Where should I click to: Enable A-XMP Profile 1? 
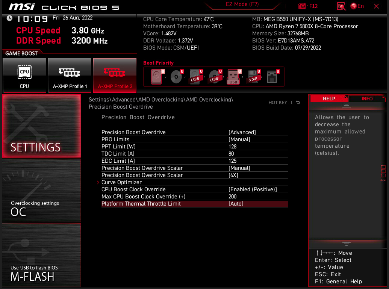[70, 76]
